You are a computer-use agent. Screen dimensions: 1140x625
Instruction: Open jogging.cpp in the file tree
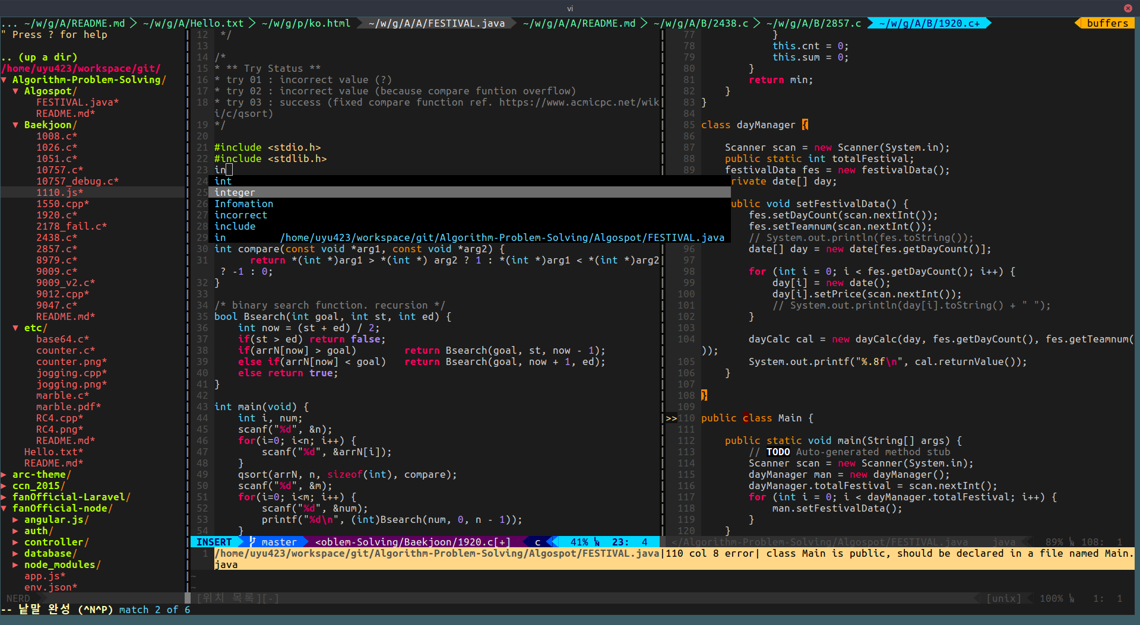[71, 373]
